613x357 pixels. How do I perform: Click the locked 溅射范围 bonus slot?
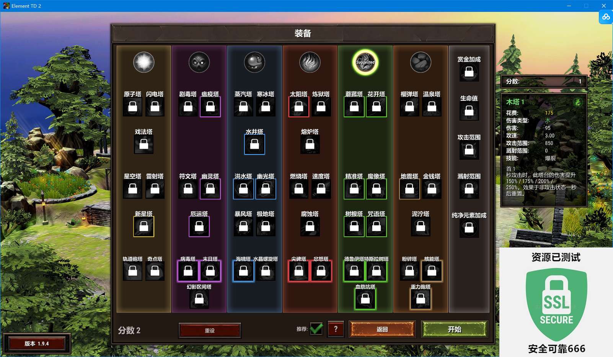pos(469,189)
